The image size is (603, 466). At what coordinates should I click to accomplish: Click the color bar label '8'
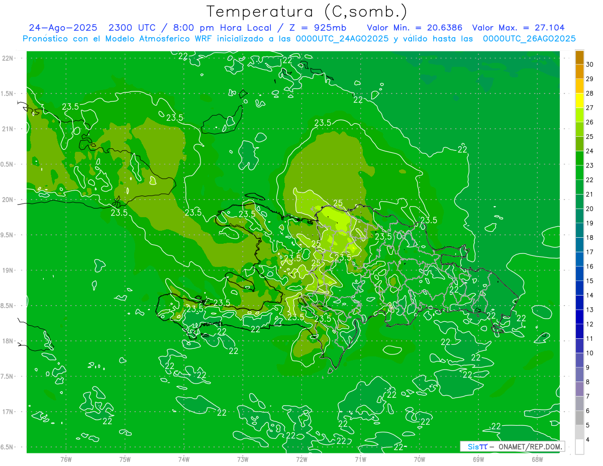[x=588, y=382]
